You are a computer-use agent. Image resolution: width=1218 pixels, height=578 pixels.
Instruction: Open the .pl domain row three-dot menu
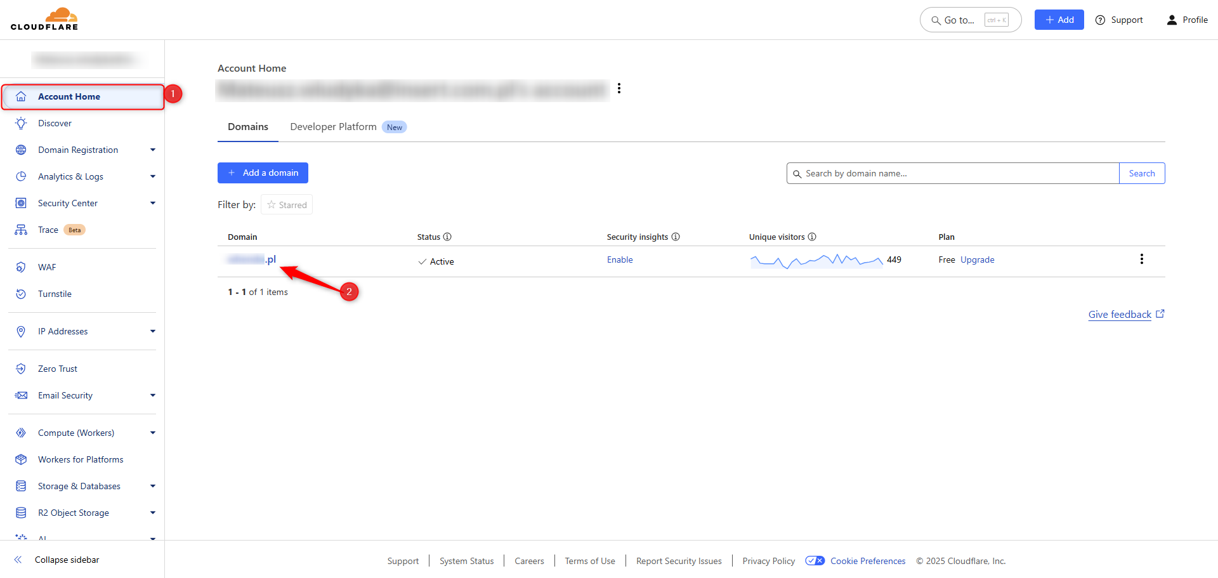pyautogui.click(x=1142, y=259)
